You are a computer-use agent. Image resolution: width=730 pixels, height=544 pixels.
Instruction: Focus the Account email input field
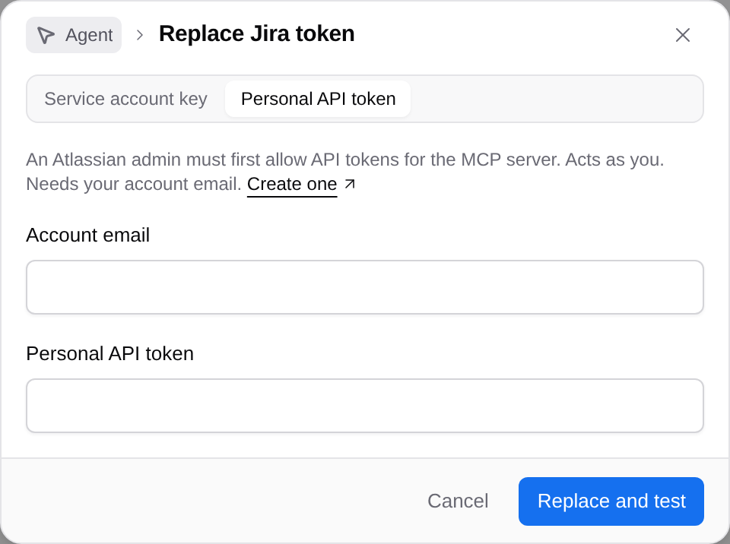pos(364,287)
